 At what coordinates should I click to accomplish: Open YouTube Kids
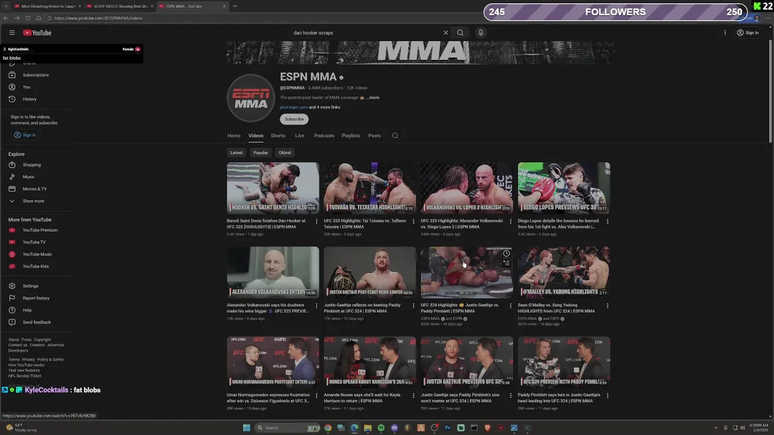36,266
